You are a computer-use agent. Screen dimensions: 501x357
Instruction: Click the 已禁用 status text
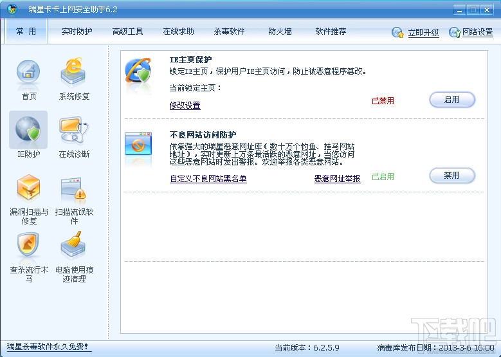[383, 101]
